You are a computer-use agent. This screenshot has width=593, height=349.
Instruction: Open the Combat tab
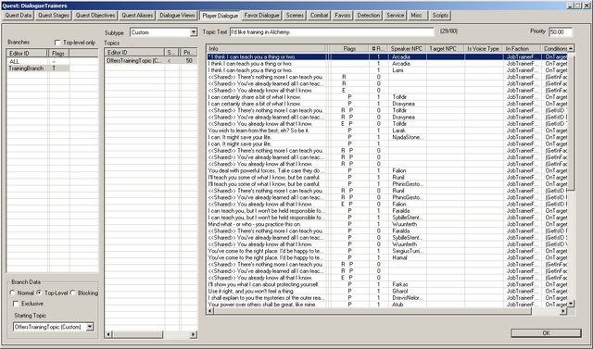(319, 16)
